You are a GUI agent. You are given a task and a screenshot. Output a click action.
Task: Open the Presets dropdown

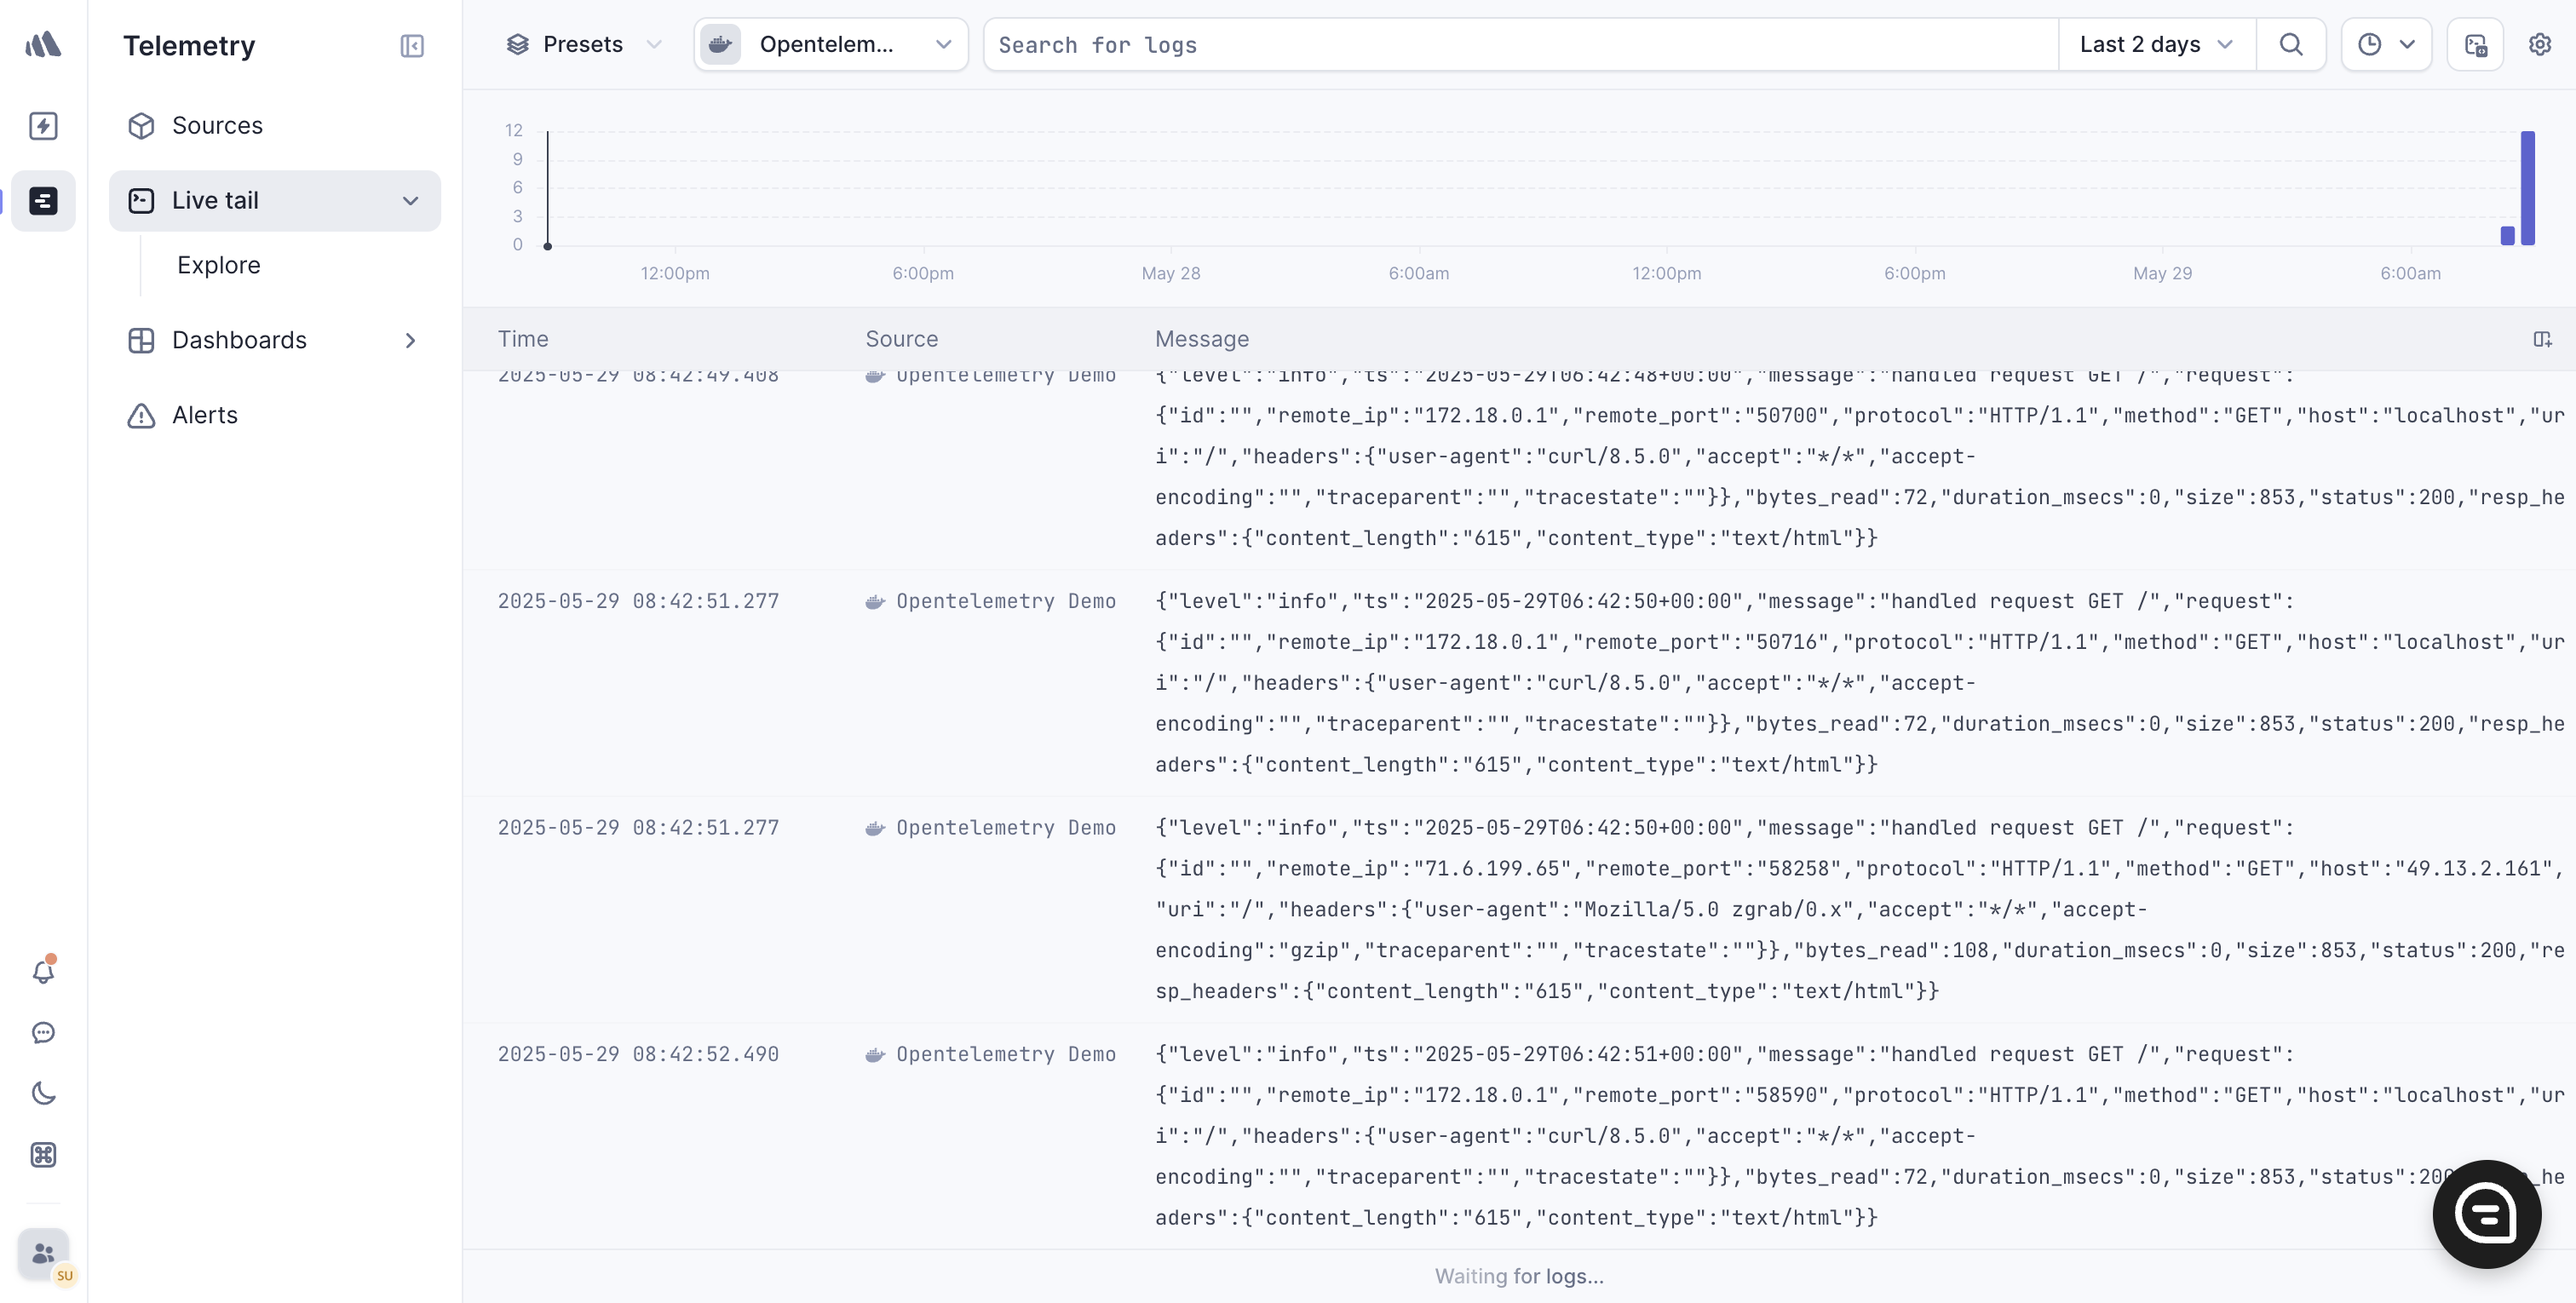click(584, 45)
